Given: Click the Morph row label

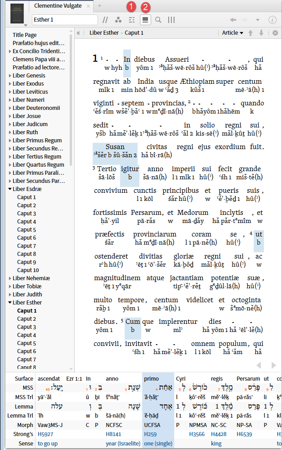Looking at the screenshot, I should click(x=25, y=425).
